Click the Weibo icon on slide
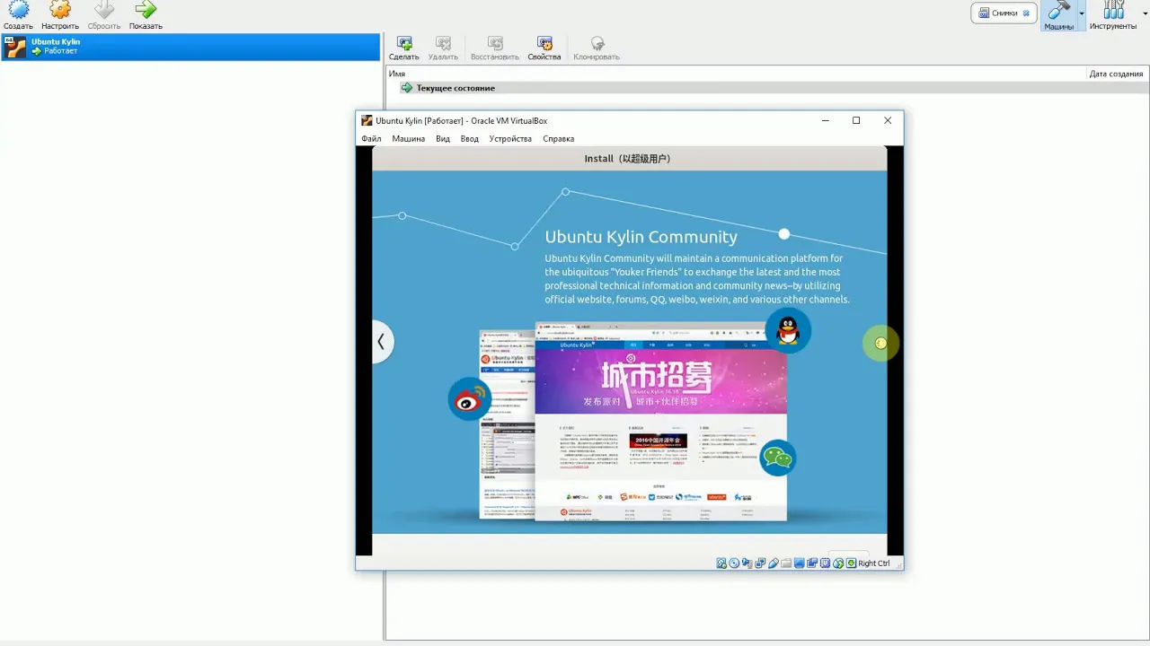The width and height of the screenshot is (1150, 646). [x=470, y=400]
